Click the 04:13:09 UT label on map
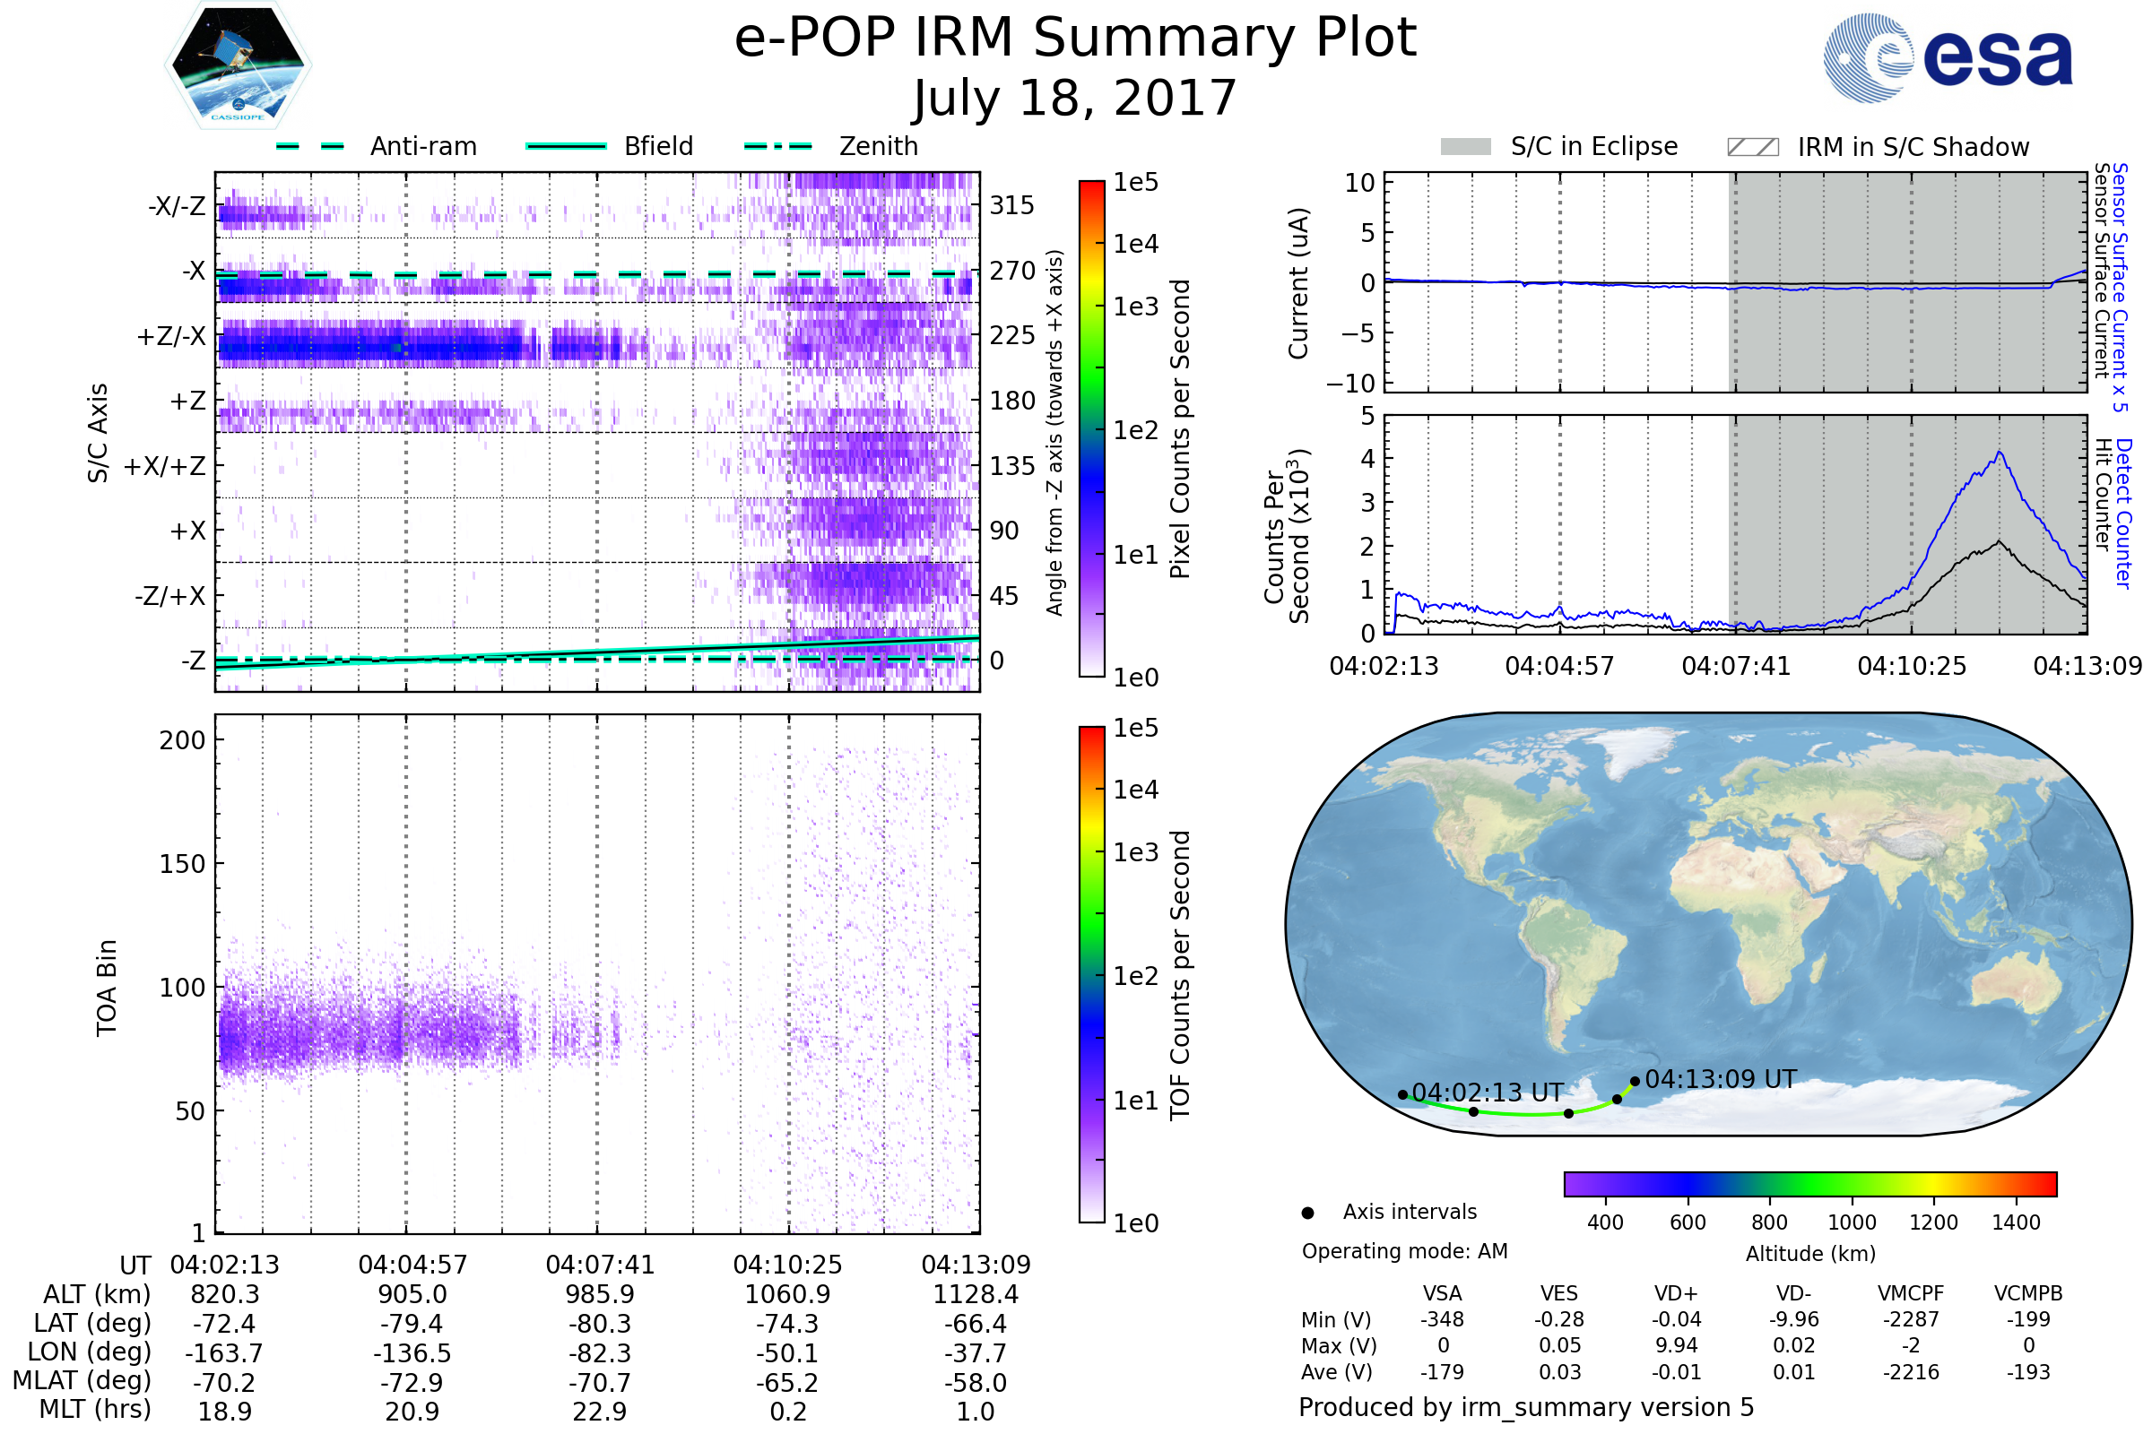2152x1434 pixels. click(1720, 1079)
